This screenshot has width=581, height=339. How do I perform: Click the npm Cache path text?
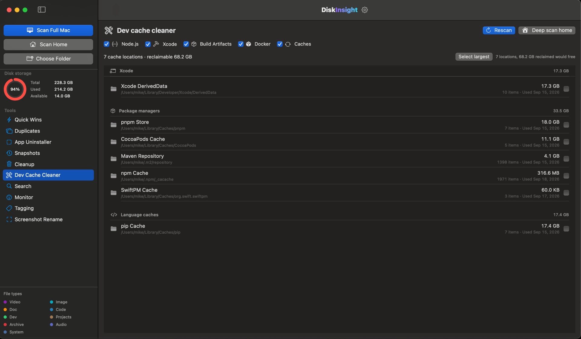pyautogui.click(x=147, y=179)
